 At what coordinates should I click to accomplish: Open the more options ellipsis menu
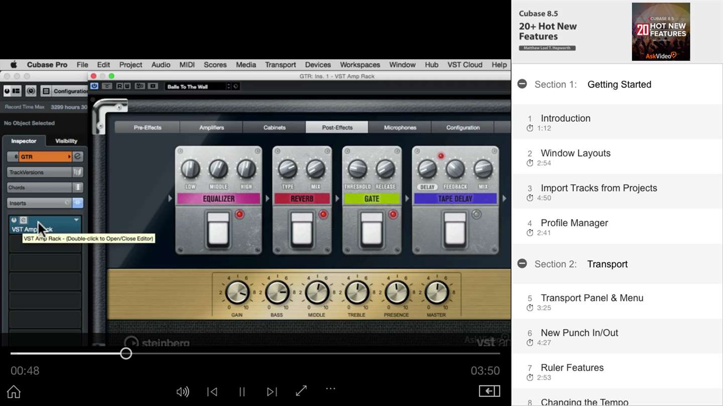[x=330, y=388]
